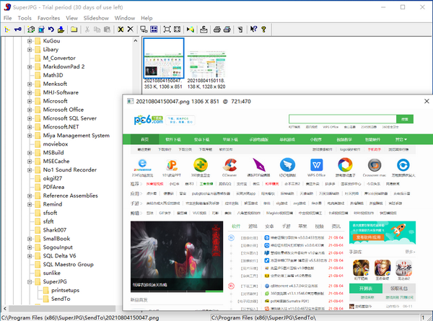Open the View menu
The width and height of the screenshot is (433, 321).
point(71,18)
